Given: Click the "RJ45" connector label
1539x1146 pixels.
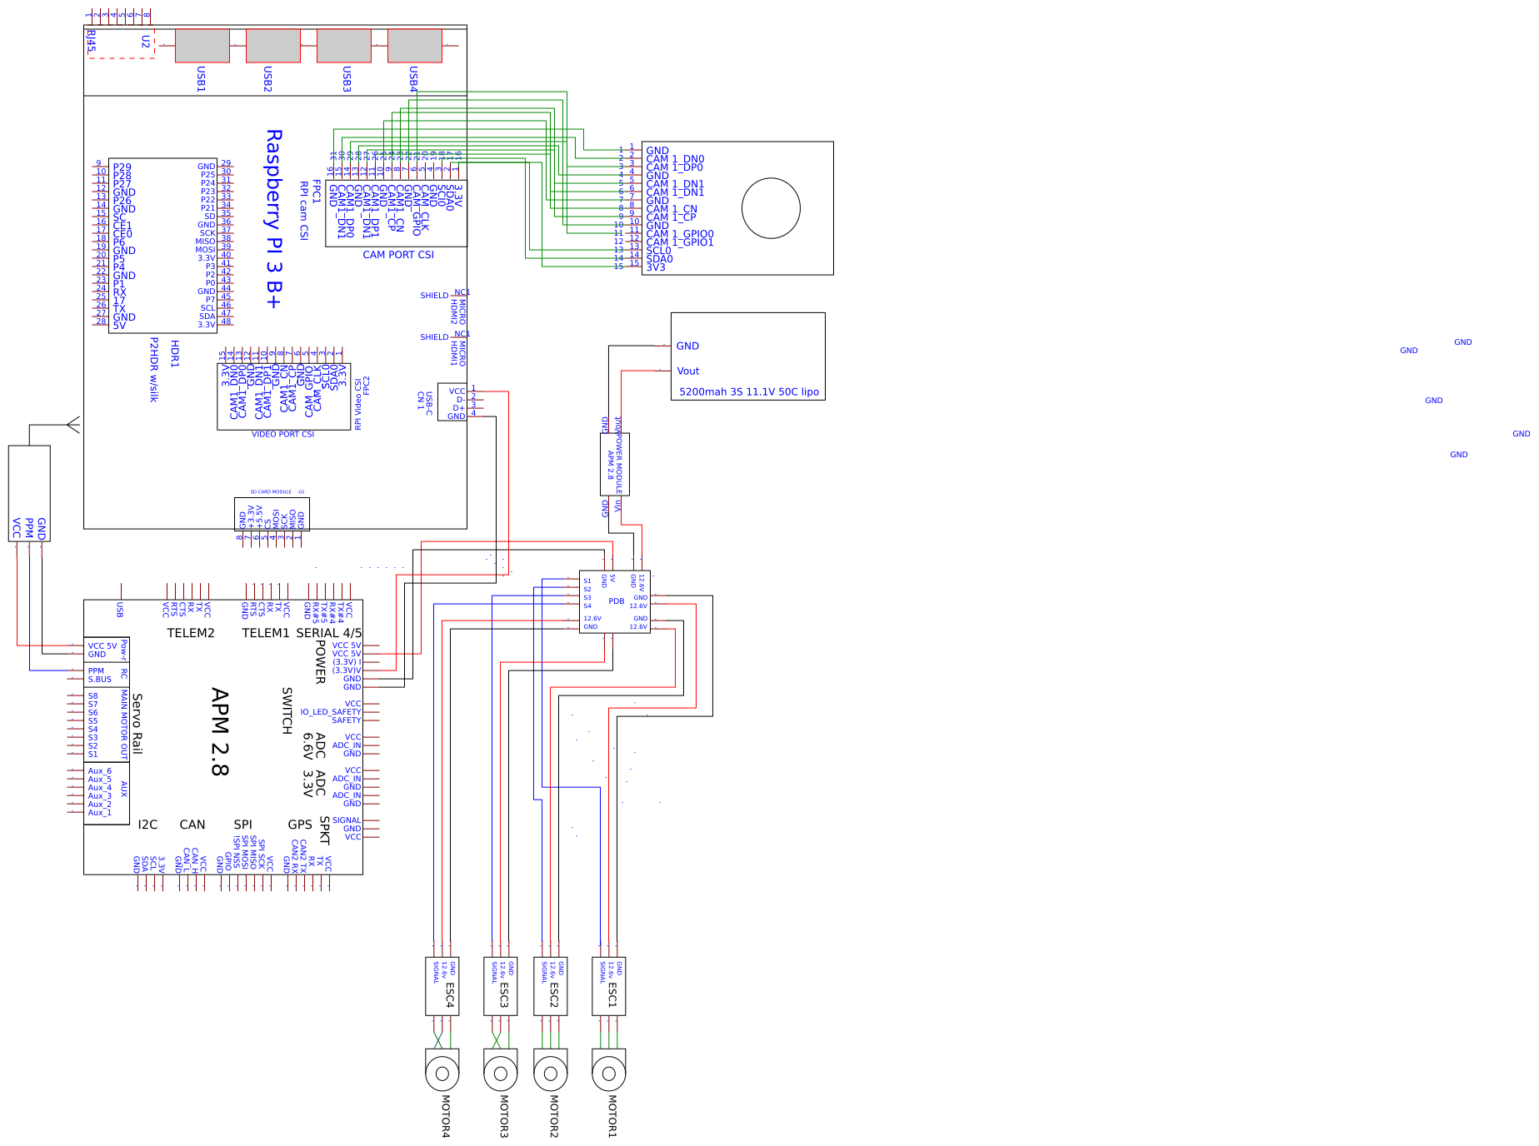Looking at the screenshot, I should 91,41.
